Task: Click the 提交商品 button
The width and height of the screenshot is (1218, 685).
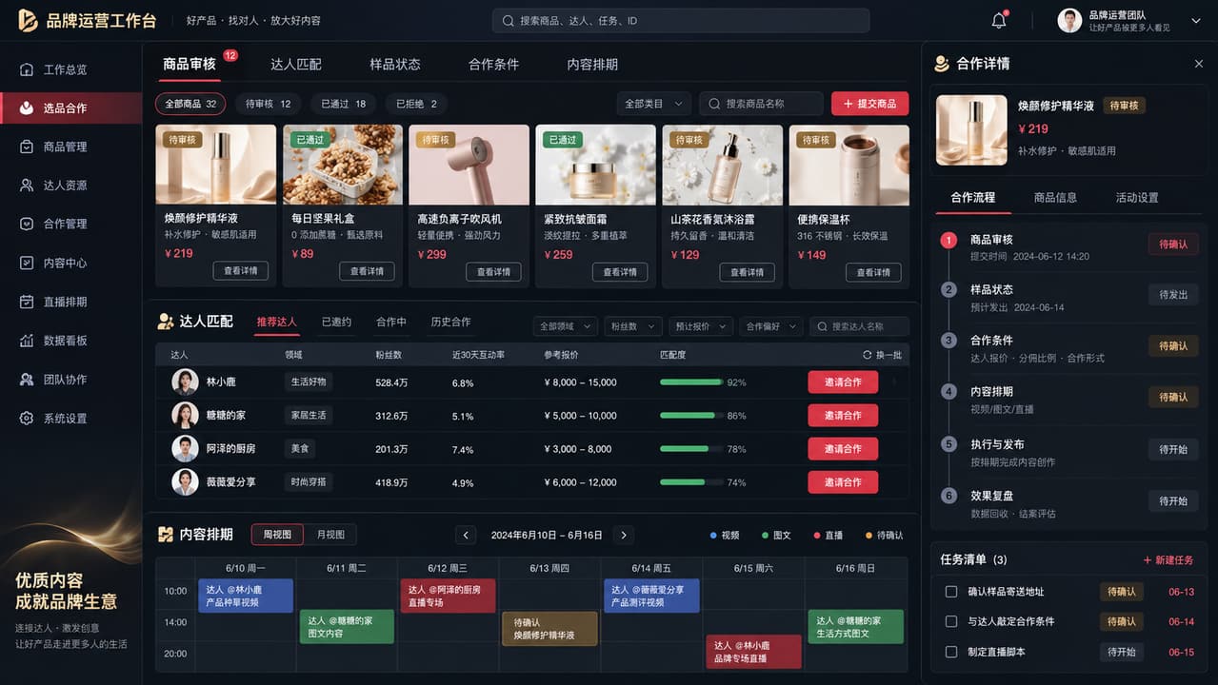Action: (x=869, y=104)
